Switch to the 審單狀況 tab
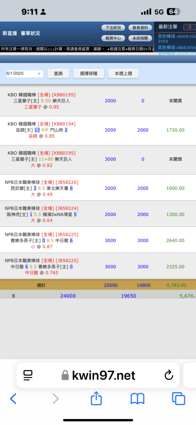The height and width of the screenshot is (425, 196). click(x=30, y=33)
